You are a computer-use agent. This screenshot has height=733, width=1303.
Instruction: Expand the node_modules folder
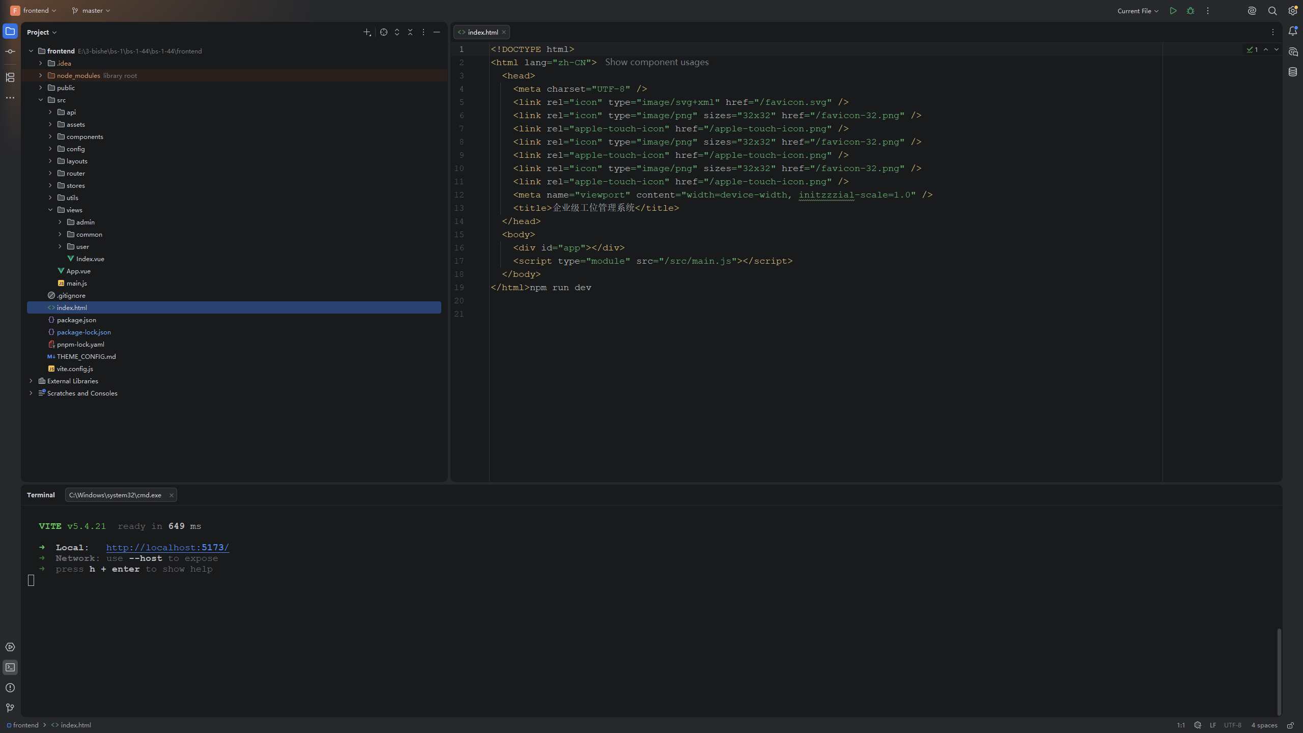[x=41, y=75]
